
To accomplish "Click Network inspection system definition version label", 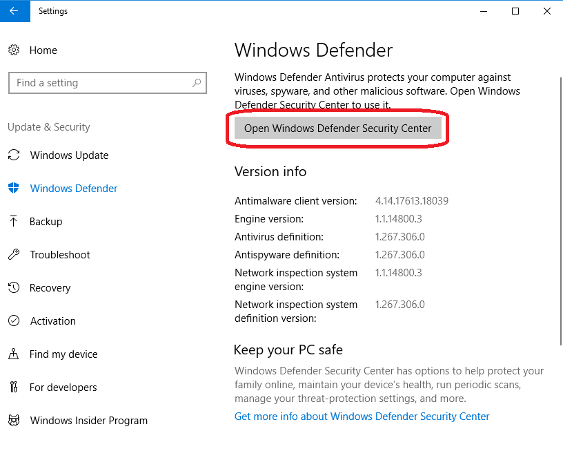I will coord(296,312).
